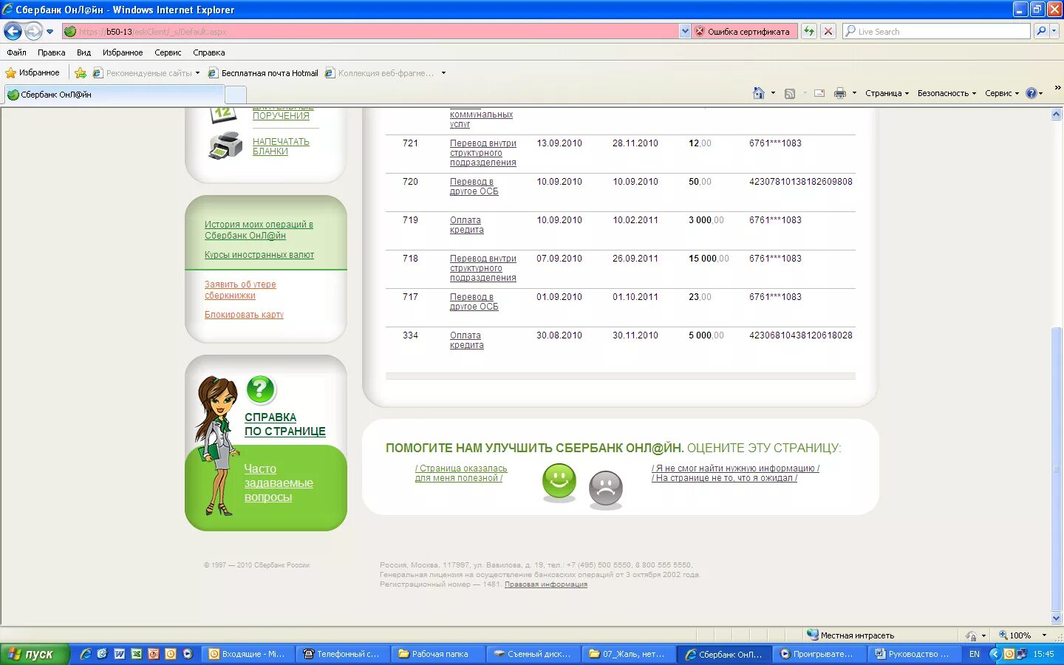The image size is (1064, 665).
Task: Open Перевод в другое ОСБ in row 720
Action: click(474, 186)
